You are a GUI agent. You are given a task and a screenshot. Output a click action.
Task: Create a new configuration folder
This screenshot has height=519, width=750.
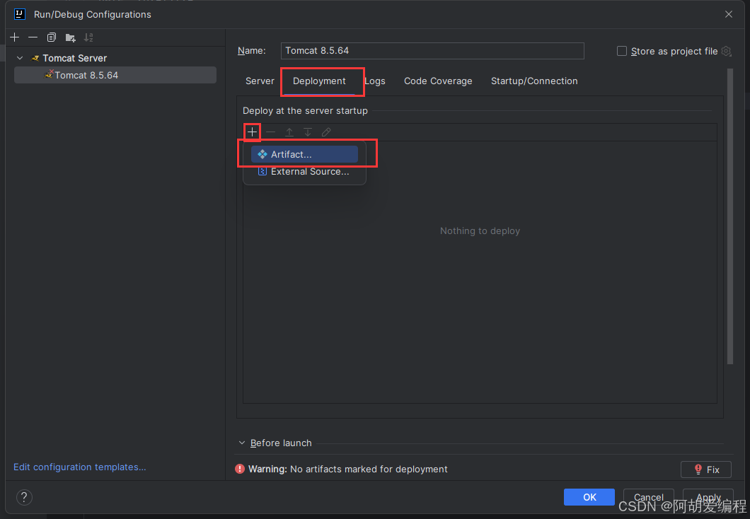tap(70, 37)
